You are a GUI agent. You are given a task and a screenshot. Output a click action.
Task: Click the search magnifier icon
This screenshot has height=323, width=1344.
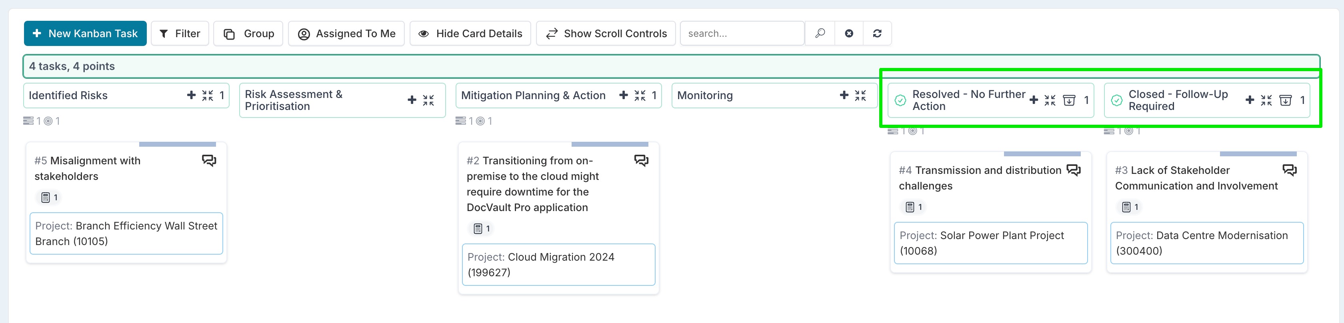820,34
